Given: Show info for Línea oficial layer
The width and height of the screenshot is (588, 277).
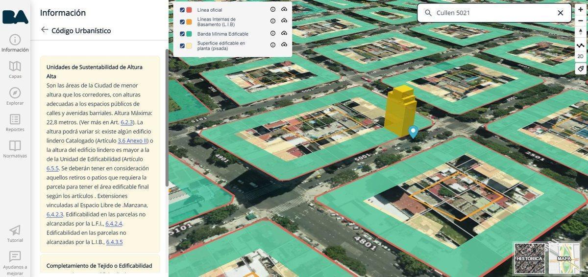Looking at the screenshot, I should click(x=273, y=9).
